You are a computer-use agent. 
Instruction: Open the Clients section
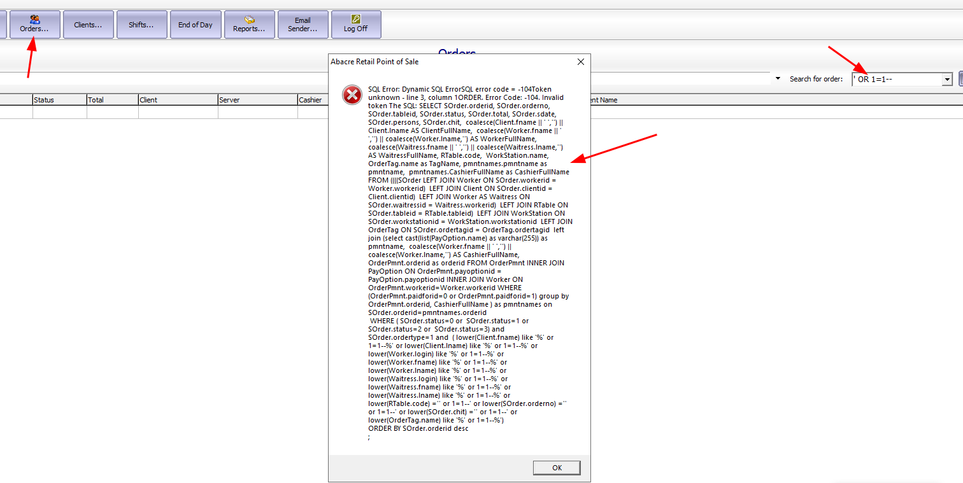(89, 25)
